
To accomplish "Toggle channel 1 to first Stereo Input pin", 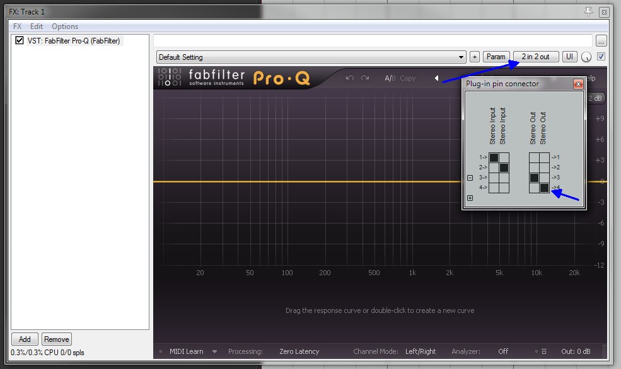I will (x=494, y=157).
